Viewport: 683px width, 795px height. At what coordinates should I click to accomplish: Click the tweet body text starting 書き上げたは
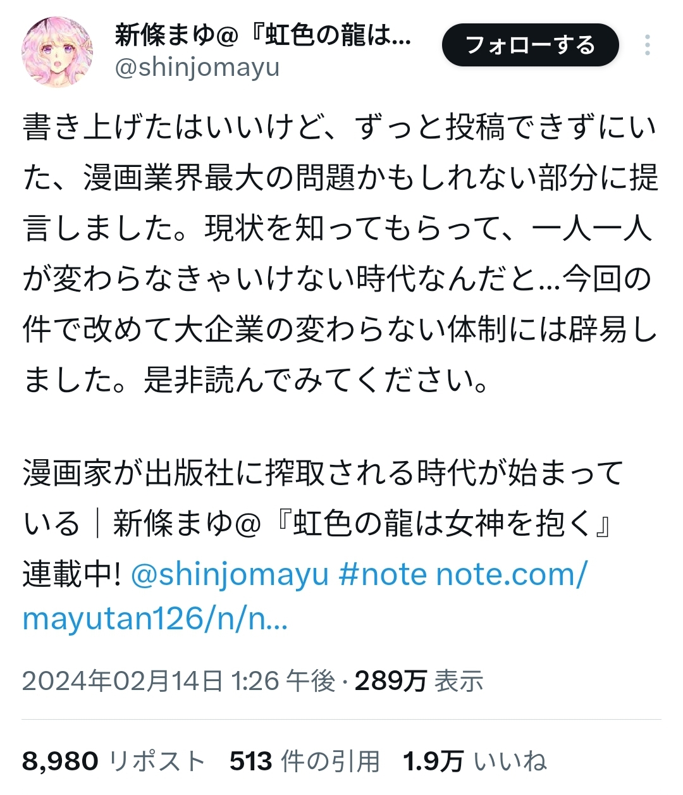click(x=340, y=254)
